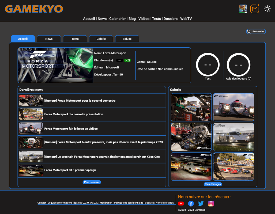Focus the Recherche search field
275x214 pixels.
click(256, 32)
